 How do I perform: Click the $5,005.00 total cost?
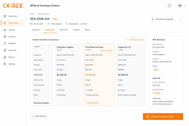tap(62, 75)
